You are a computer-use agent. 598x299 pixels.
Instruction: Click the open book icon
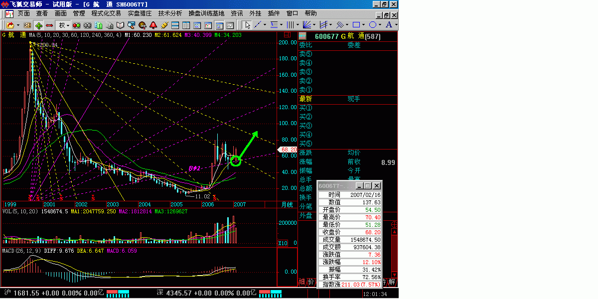pyautogui.click(x=120, y=25)
